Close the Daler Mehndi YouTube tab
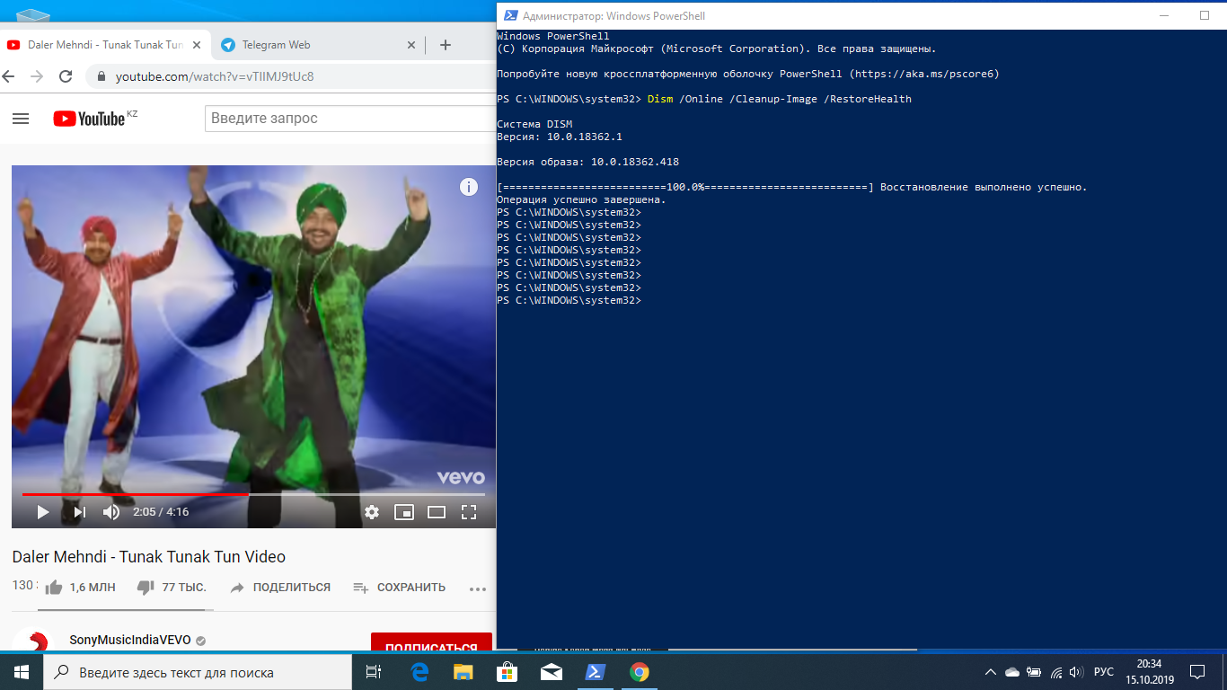Image resolution: width=1227 pixels, height=690 pixels. pyautogui.click(x=198, y=45)
